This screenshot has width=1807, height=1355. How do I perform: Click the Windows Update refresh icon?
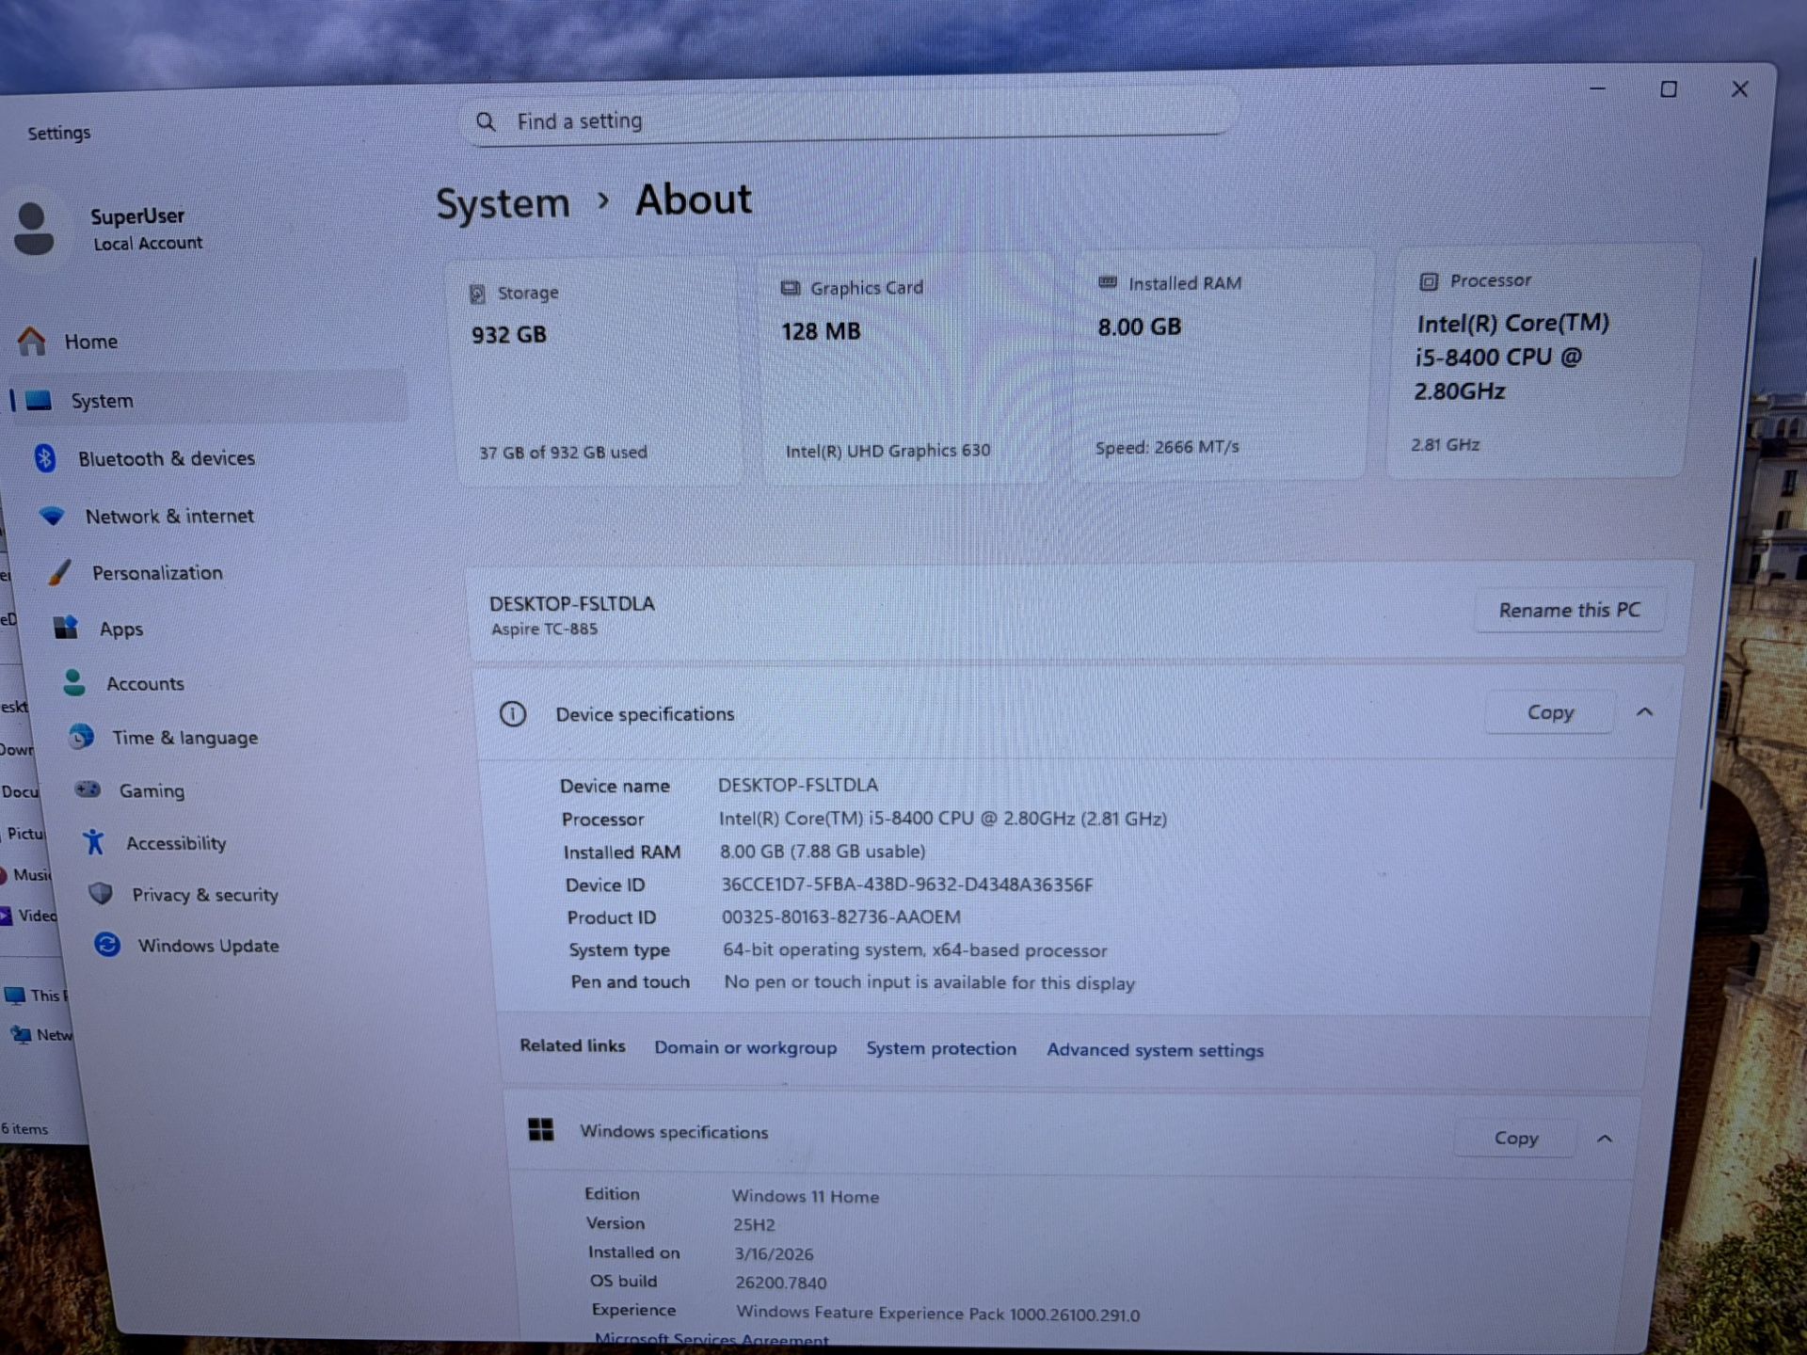coord(107,945)
